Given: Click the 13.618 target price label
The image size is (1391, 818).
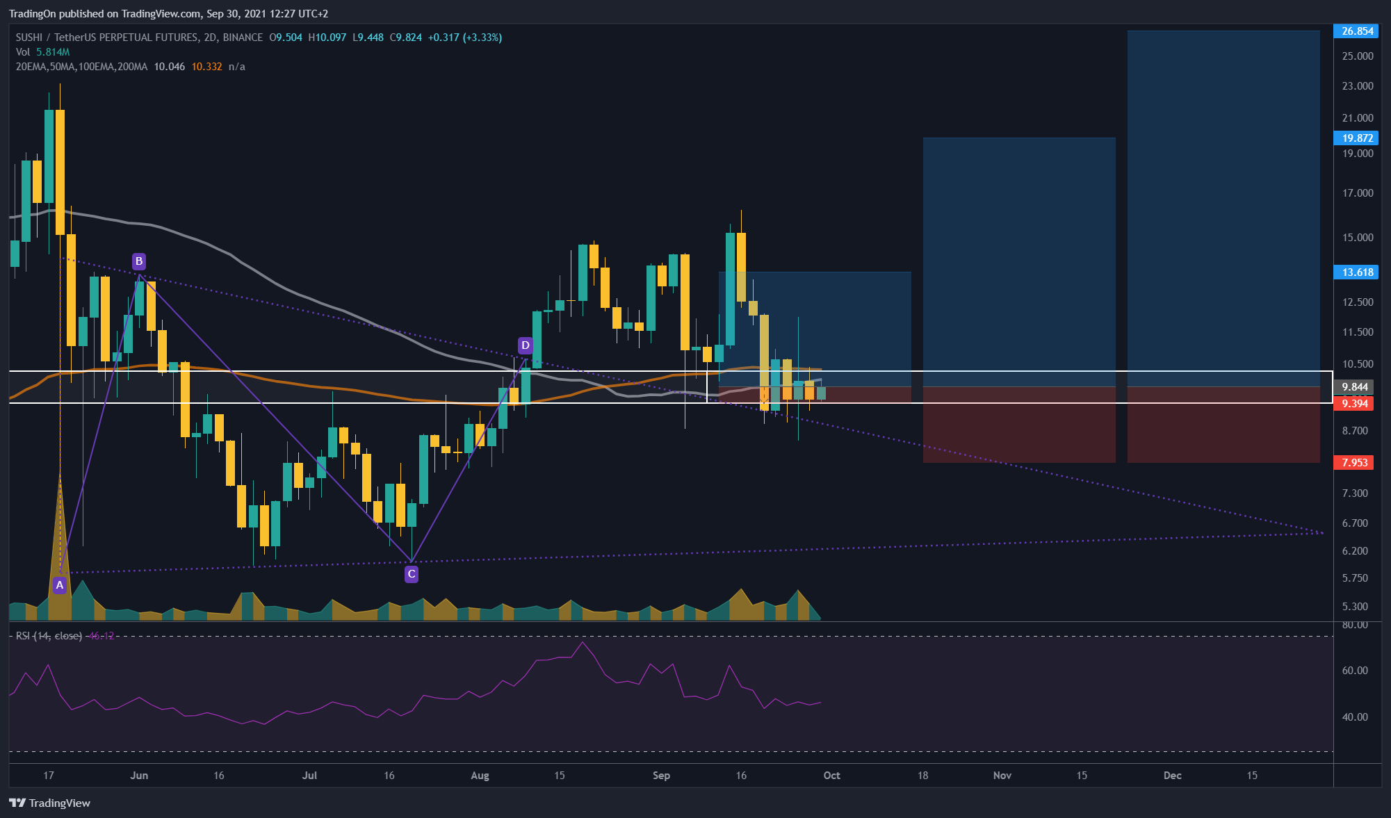Looking at the screenshot, I should (x=1356, y=272).
